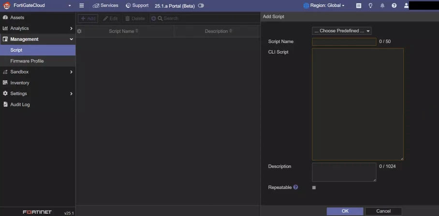This screenshot has height=216, width=439.
Task: Open the Region: Global dropdown
Action: coord(324,6)
